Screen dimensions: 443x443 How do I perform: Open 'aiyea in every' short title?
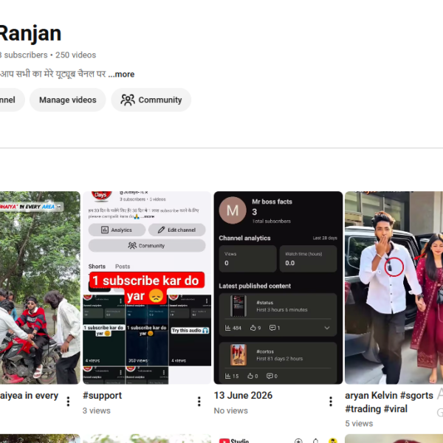29,395
